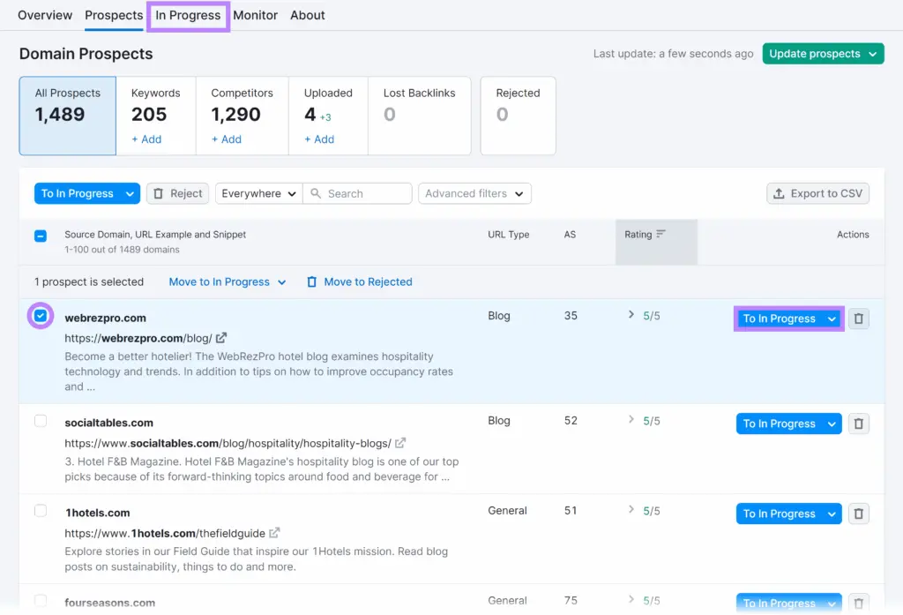Open webrezpro.com blog external link icon
Viewport: 903px width, 615px height.
coord(221,338)
